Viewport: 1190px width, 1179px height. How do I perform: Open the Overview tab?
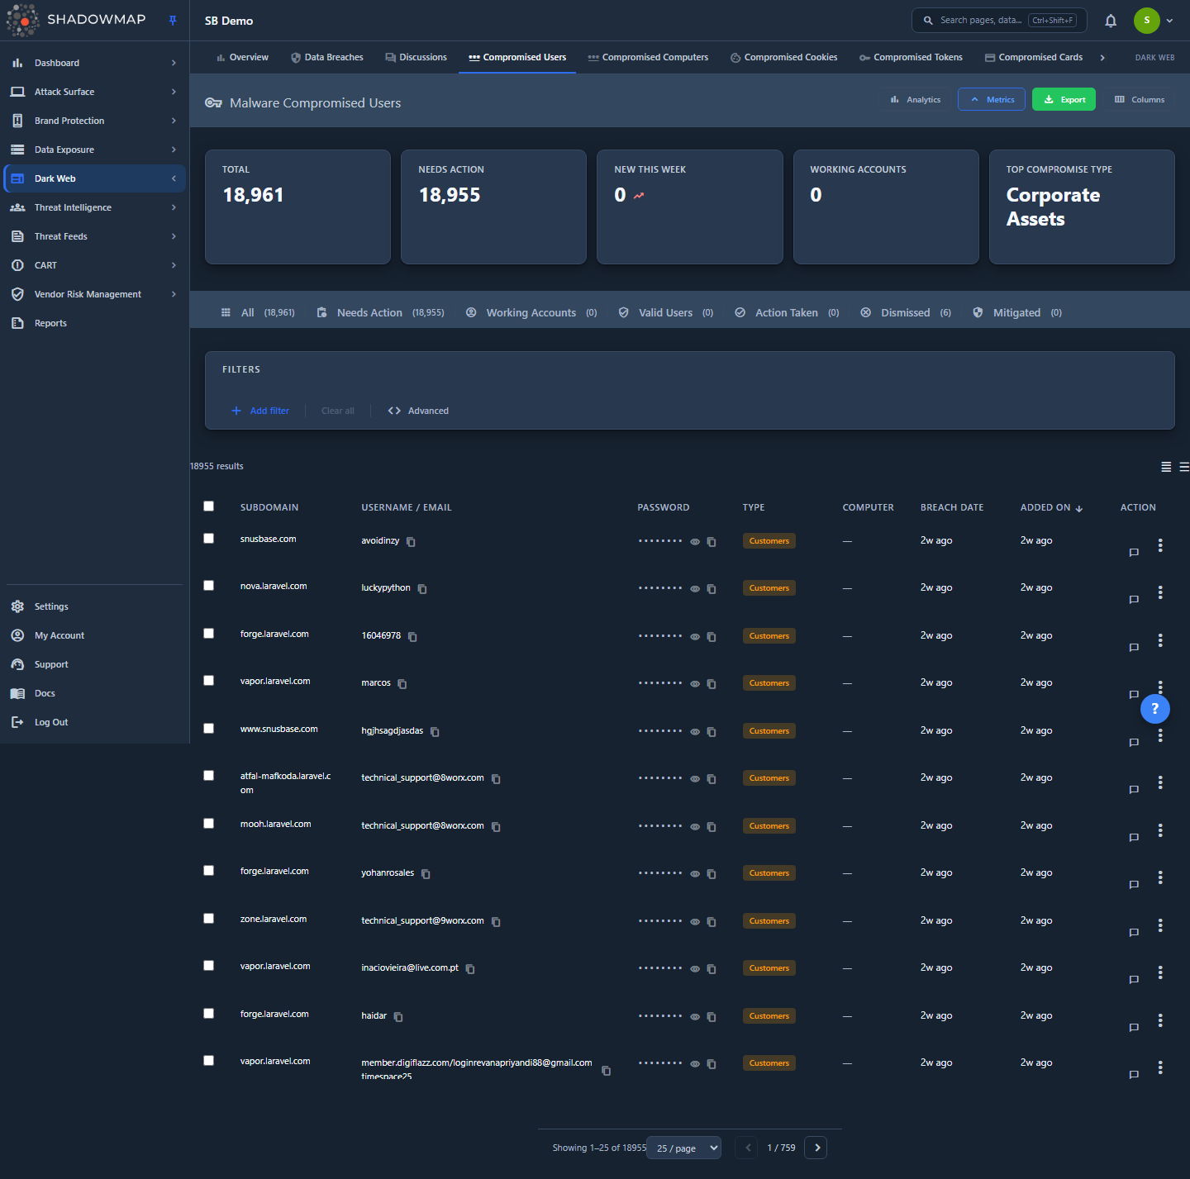242,58
